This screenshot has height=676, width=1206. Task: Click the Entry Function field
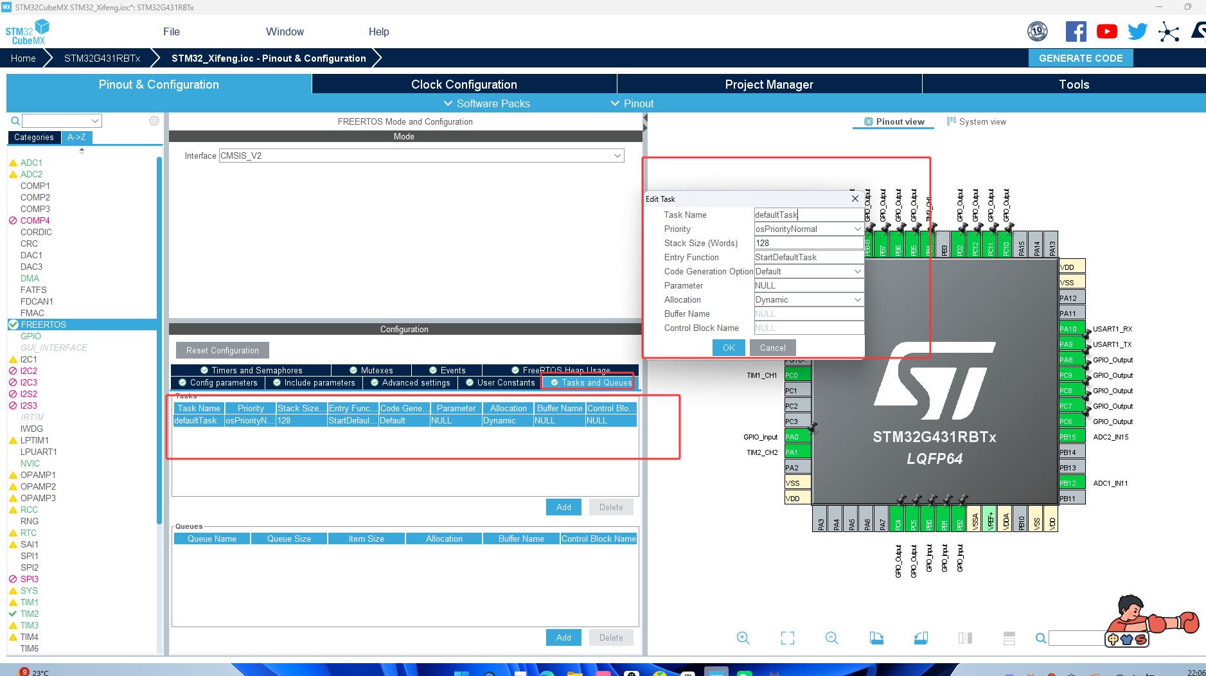(x=809, y=257)
